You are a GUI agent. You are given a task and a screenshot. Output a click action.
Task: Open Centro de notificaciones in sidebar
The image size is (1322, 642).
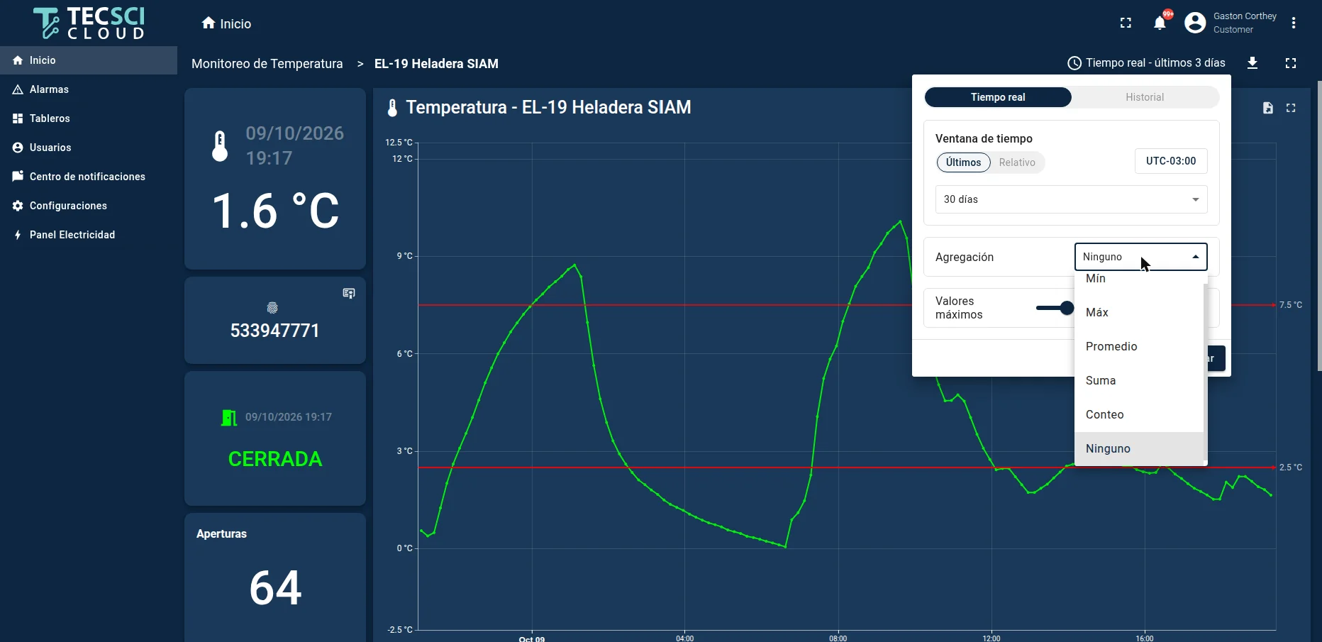tap(89, 177)
